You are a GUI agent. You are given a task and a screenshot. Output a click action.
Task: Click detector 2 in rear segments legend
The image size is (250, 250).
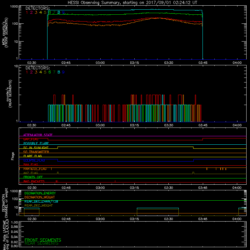[x=32, y=72]
